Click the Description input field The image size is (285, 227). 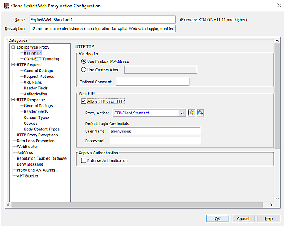click(x=103, y=28)
